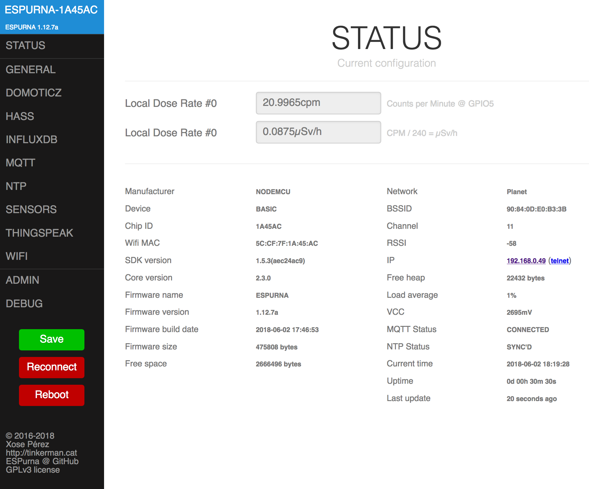
Task: Click the Current configuration subtitle
Action: [x=387, y=63]
